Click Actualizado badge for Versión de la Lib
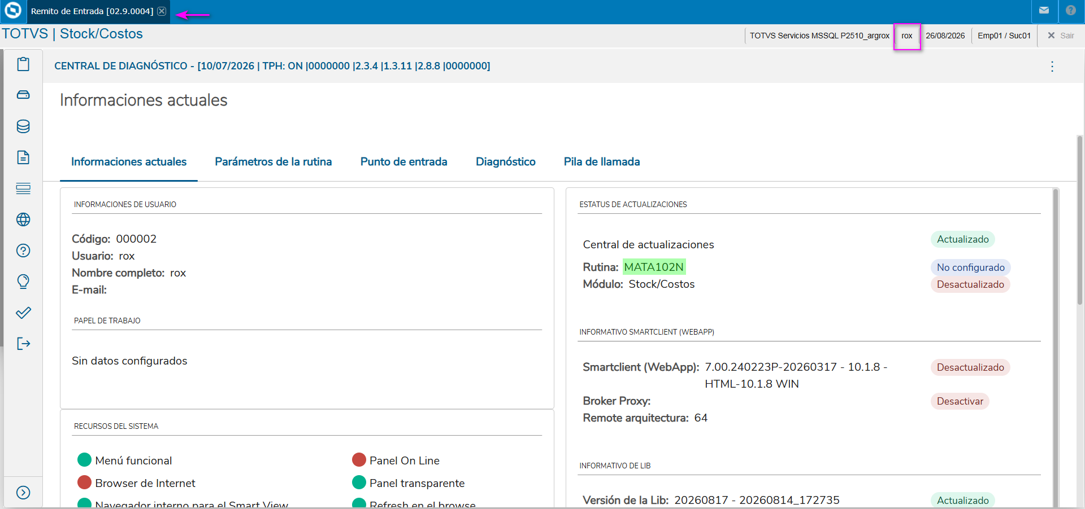Viewport: 1085px width, 509px height. tap(963, 501)
